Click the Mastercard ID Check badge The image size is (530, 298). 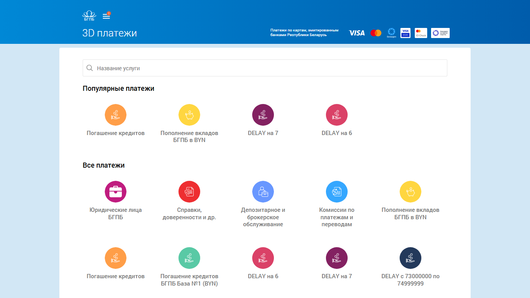click(421, 33)
